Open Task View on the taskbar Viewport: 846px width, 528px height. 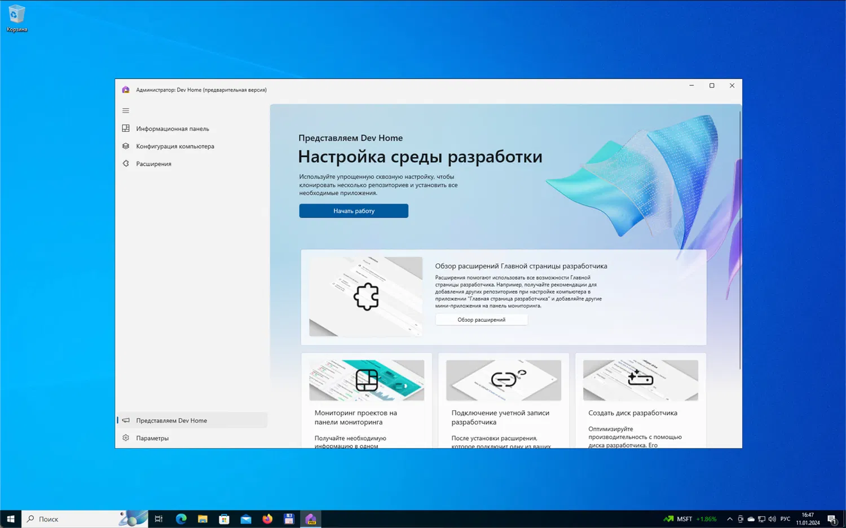[x=158, y=519]
